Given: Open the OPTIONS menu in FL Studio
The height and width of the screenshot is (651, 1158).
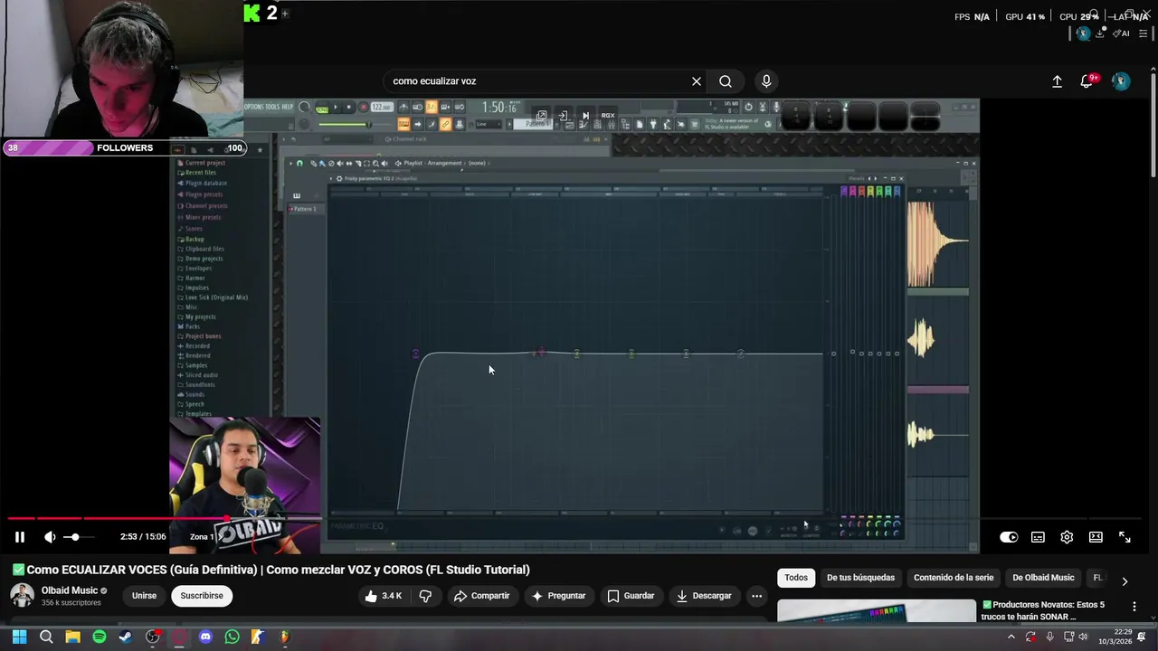Looking at the screenshot, I should 253,107.
